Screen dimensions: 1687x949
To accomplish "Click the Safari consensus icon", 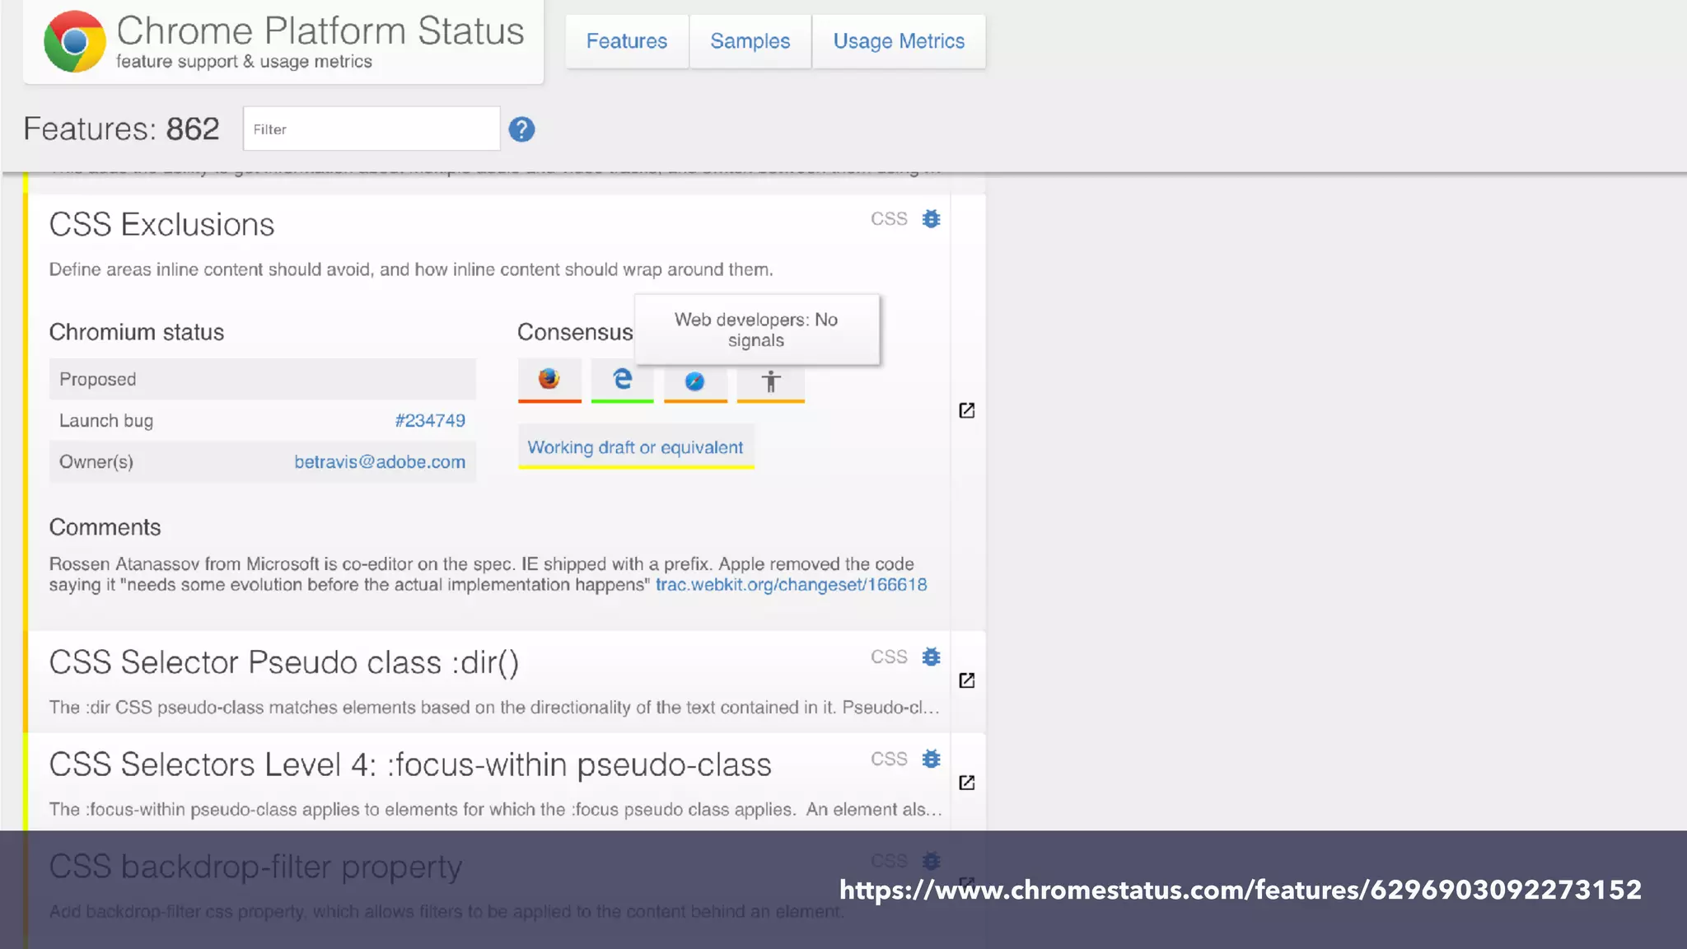I will 695,381.
